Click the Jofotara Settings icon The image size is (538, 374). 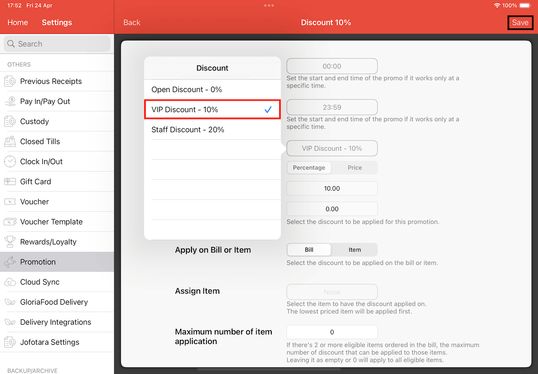[10, 343]
